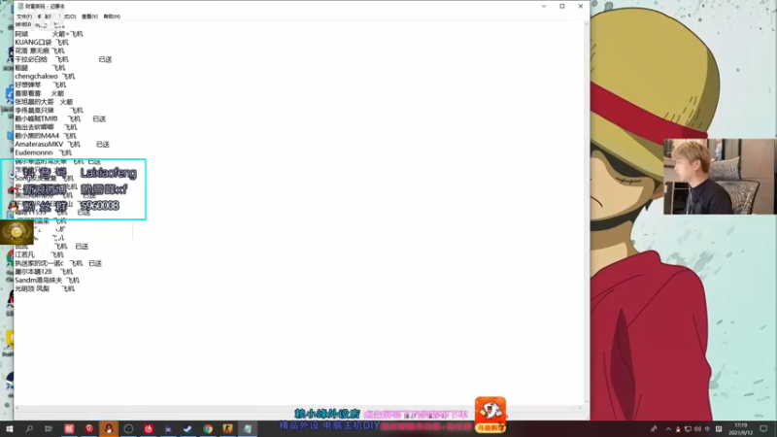Toggle the 中 input language indicator

[x=707, y=429]
